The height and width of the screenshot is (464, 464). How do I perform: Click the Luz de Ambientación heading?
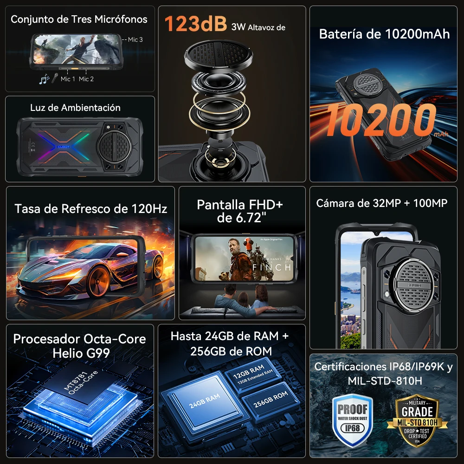coord(75,108)
